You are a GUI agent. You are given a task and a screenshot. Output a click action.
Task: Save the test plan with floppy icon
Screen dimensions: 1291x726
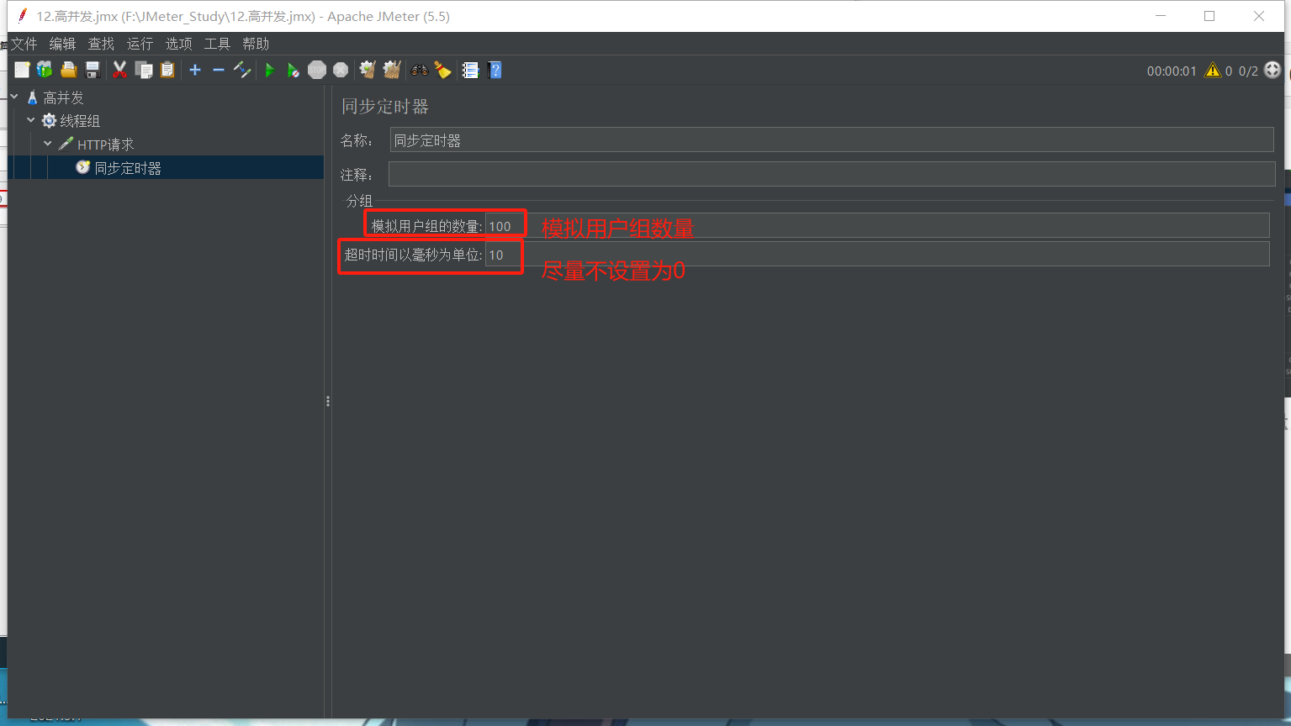click(93, 71)
